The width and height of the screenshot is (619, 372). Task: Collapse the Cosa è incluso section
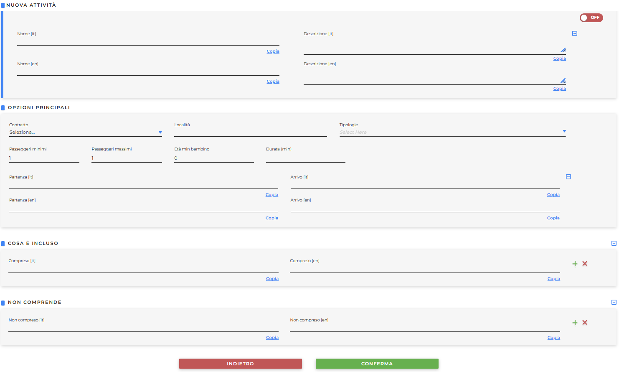(614, 243)
